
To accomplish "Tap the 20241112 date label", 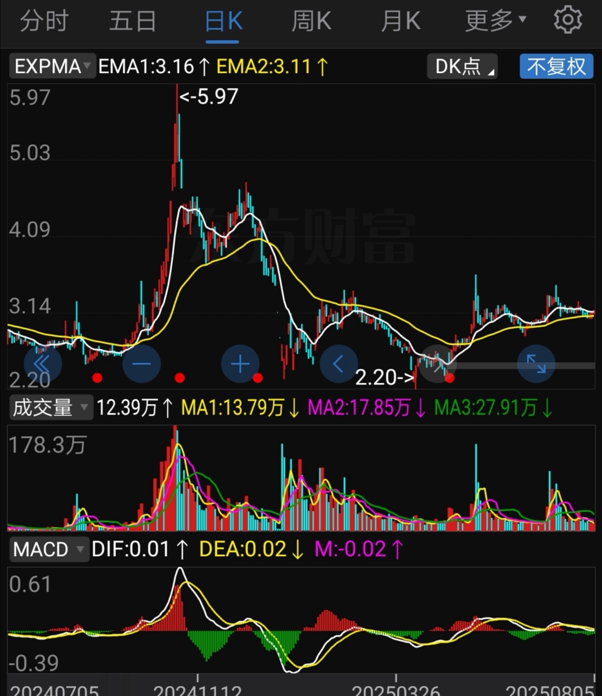I will tap(197, 691).
